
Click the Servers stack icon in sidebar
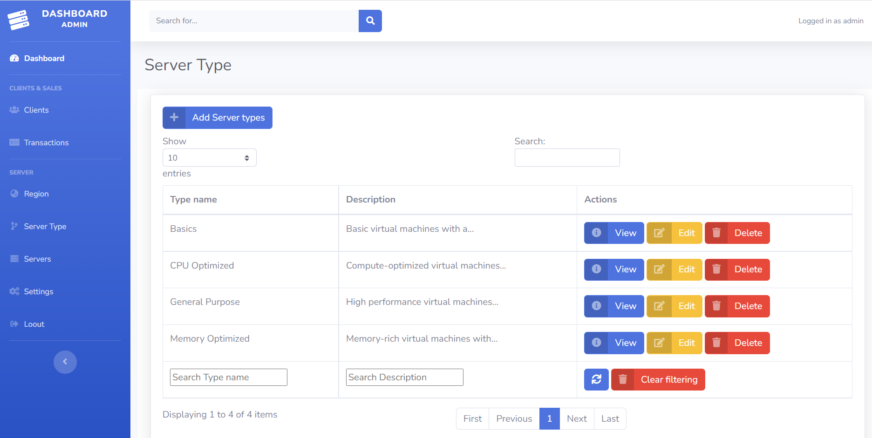tap(14, 258)
